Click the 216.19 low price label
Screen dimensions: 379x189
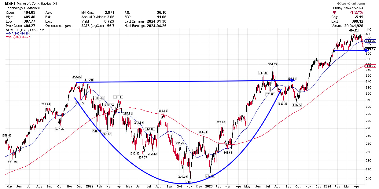182,176
